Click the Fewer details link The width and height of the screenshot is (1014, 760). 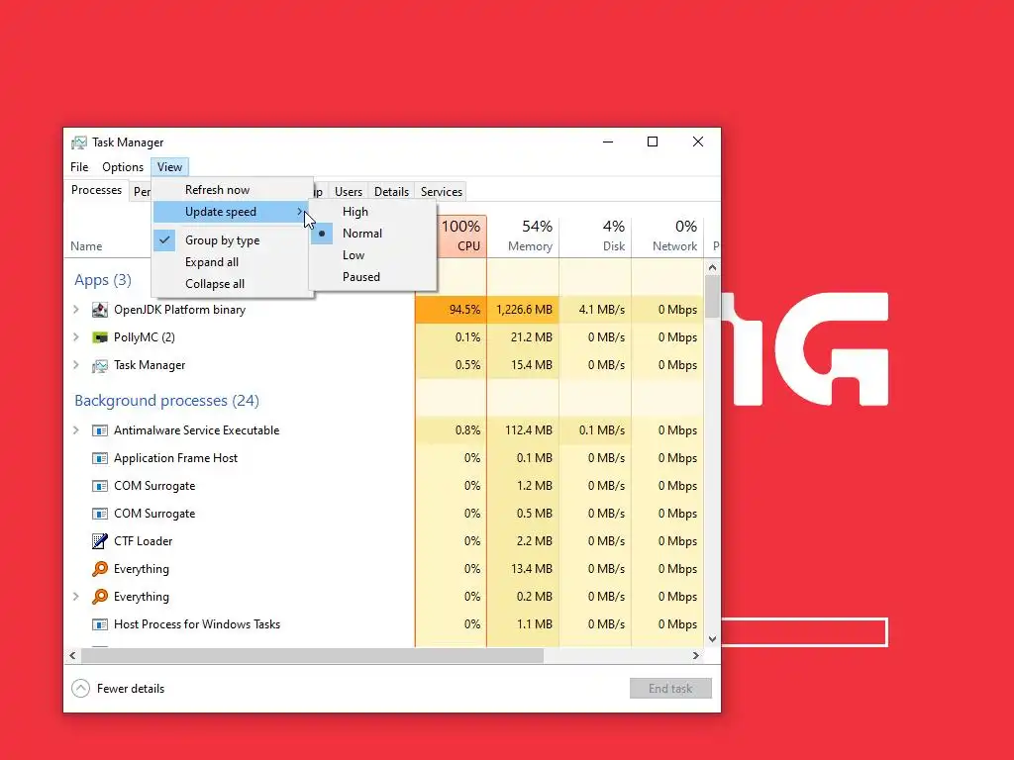coord(131,689)
